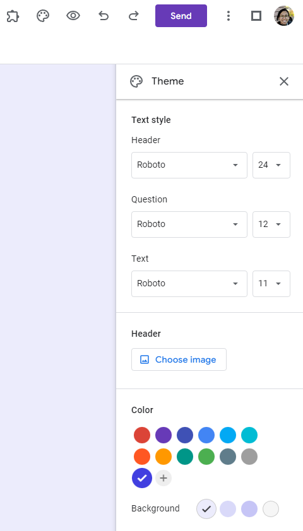Select the white background option

pos(271,509)
